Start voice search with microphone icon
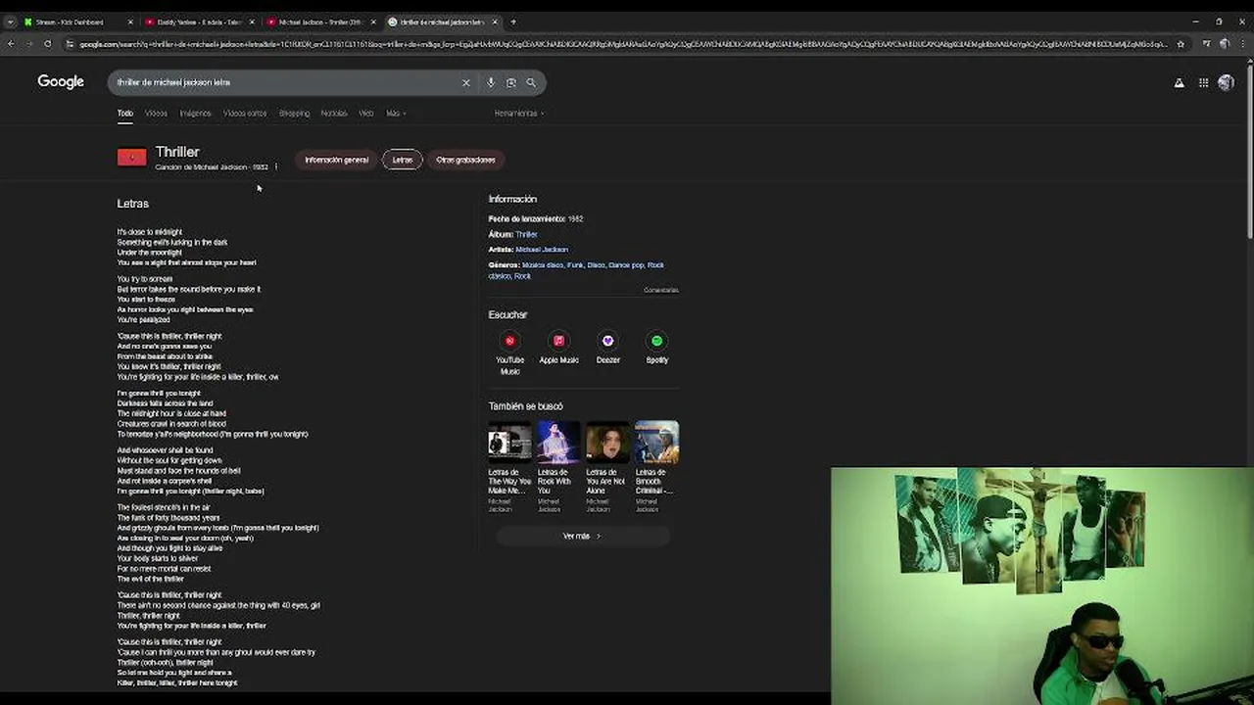Viewport: 1254px width, 705px height. point(491,83)
